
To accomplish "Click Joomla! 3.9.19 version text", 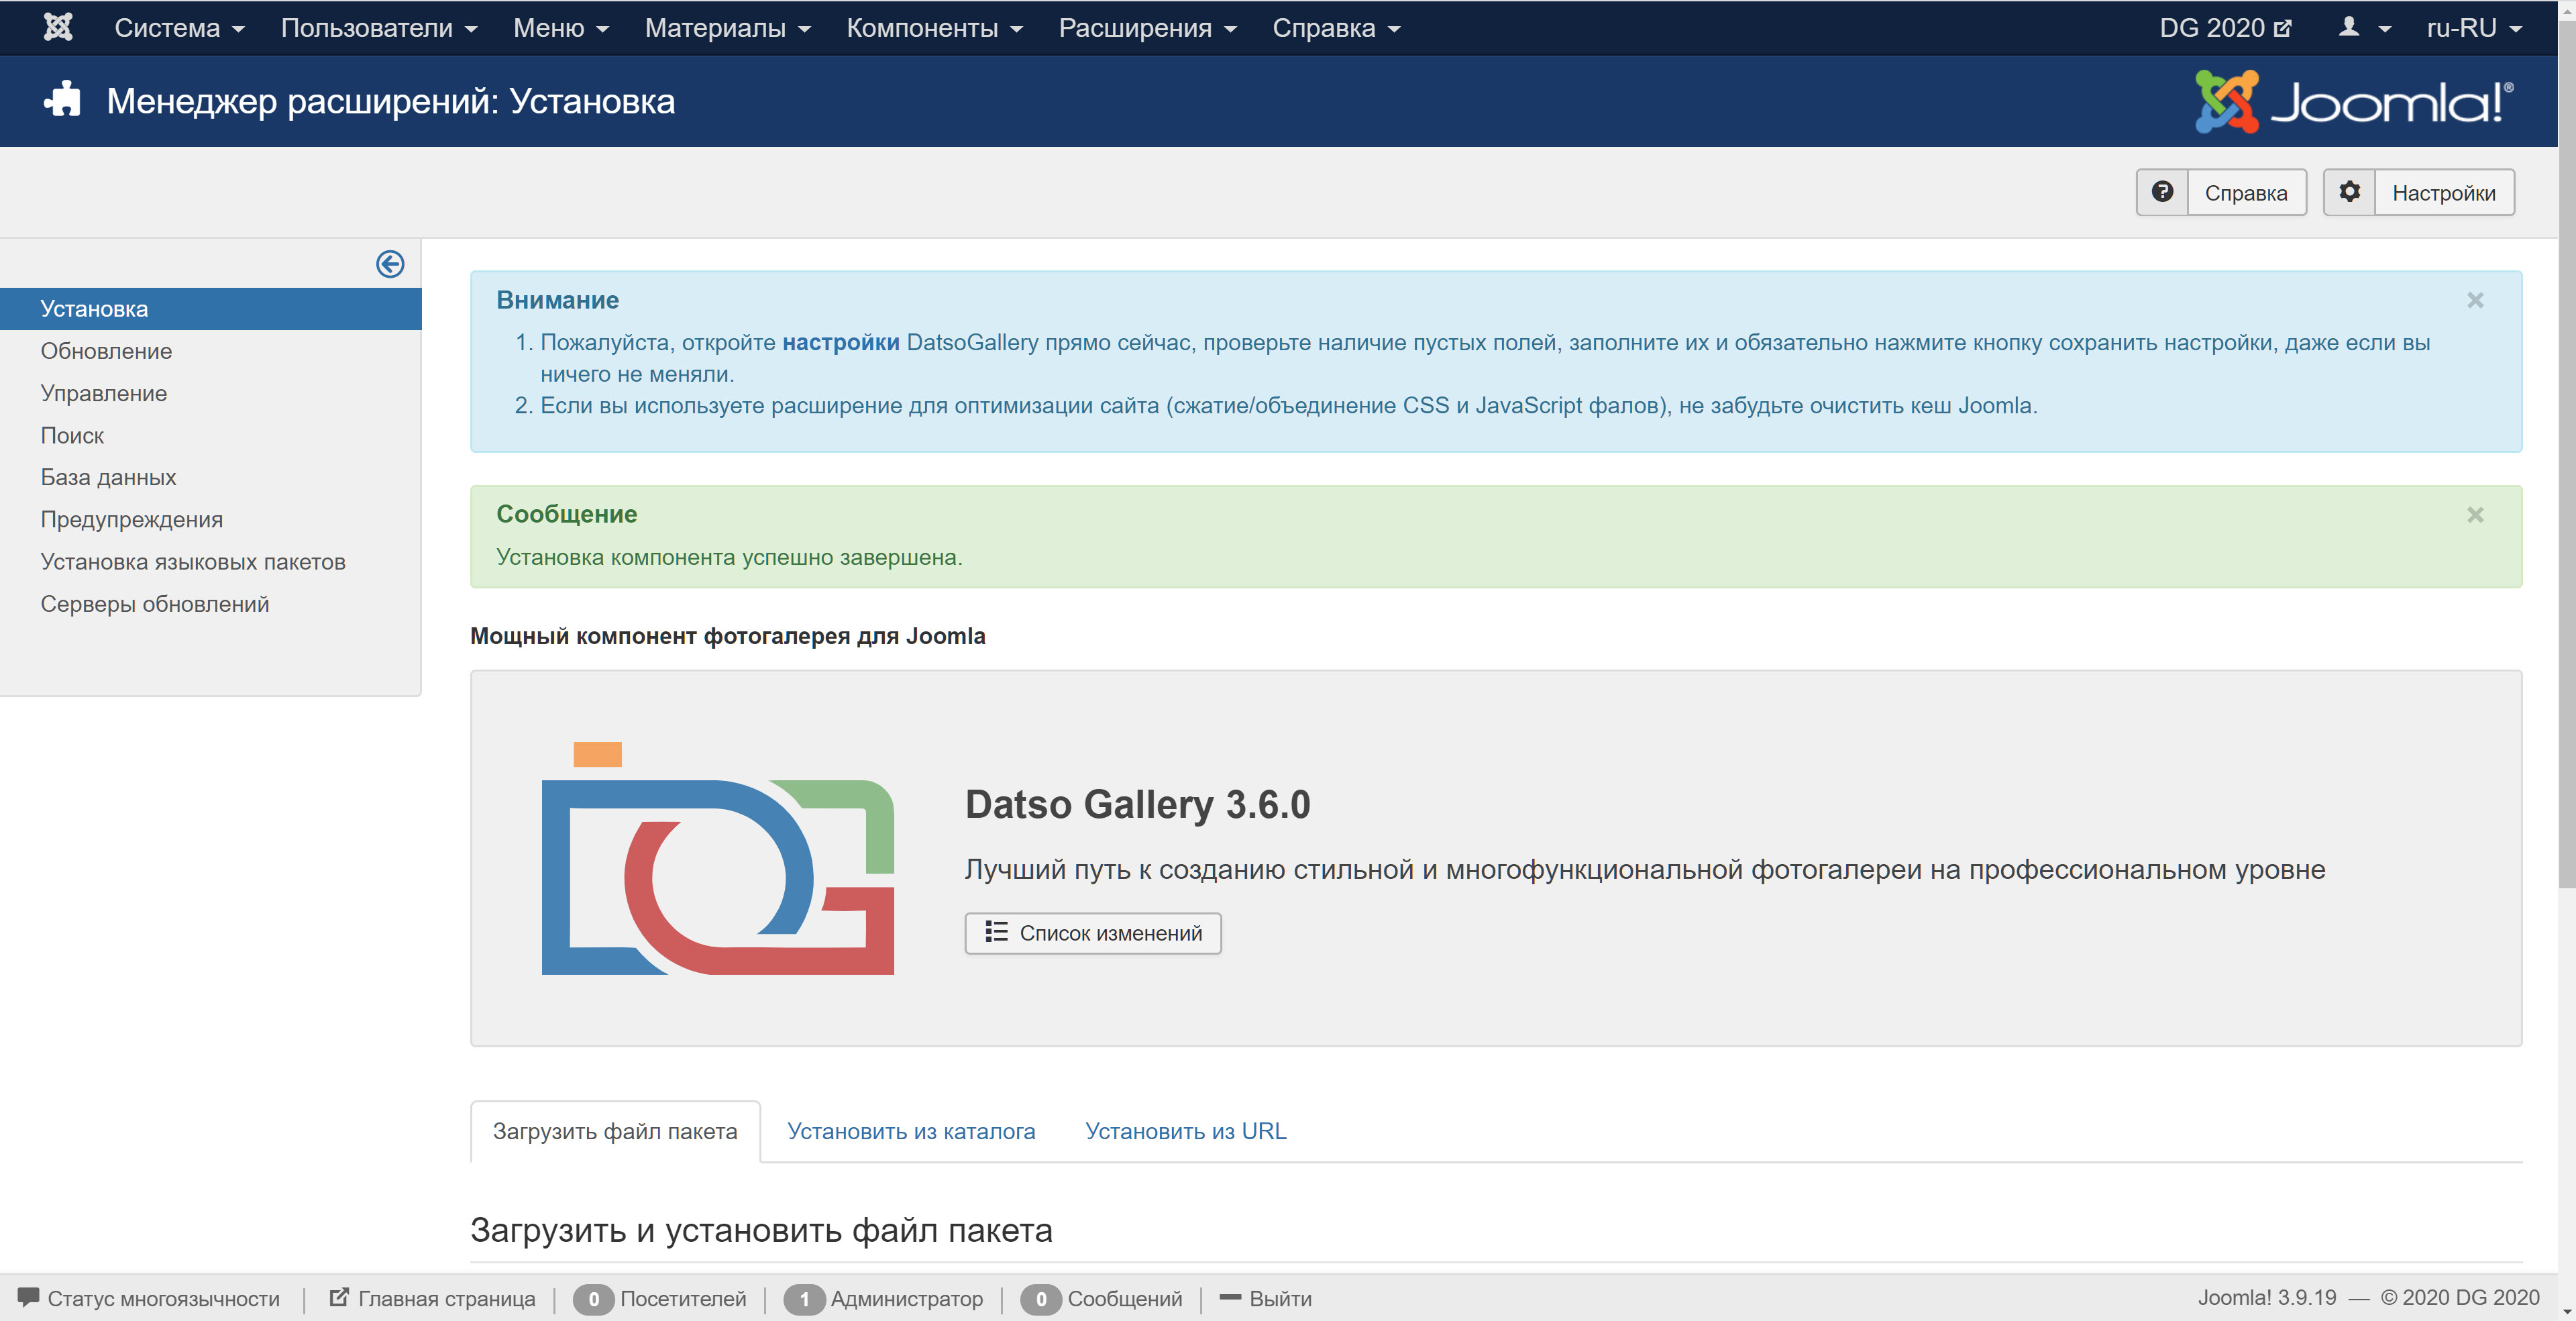I will [x=2266, y=1297].
